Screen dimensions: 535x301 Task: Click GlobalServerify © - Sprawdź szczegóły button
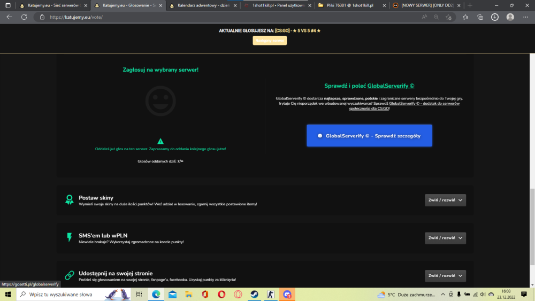(x=369, y=136)
